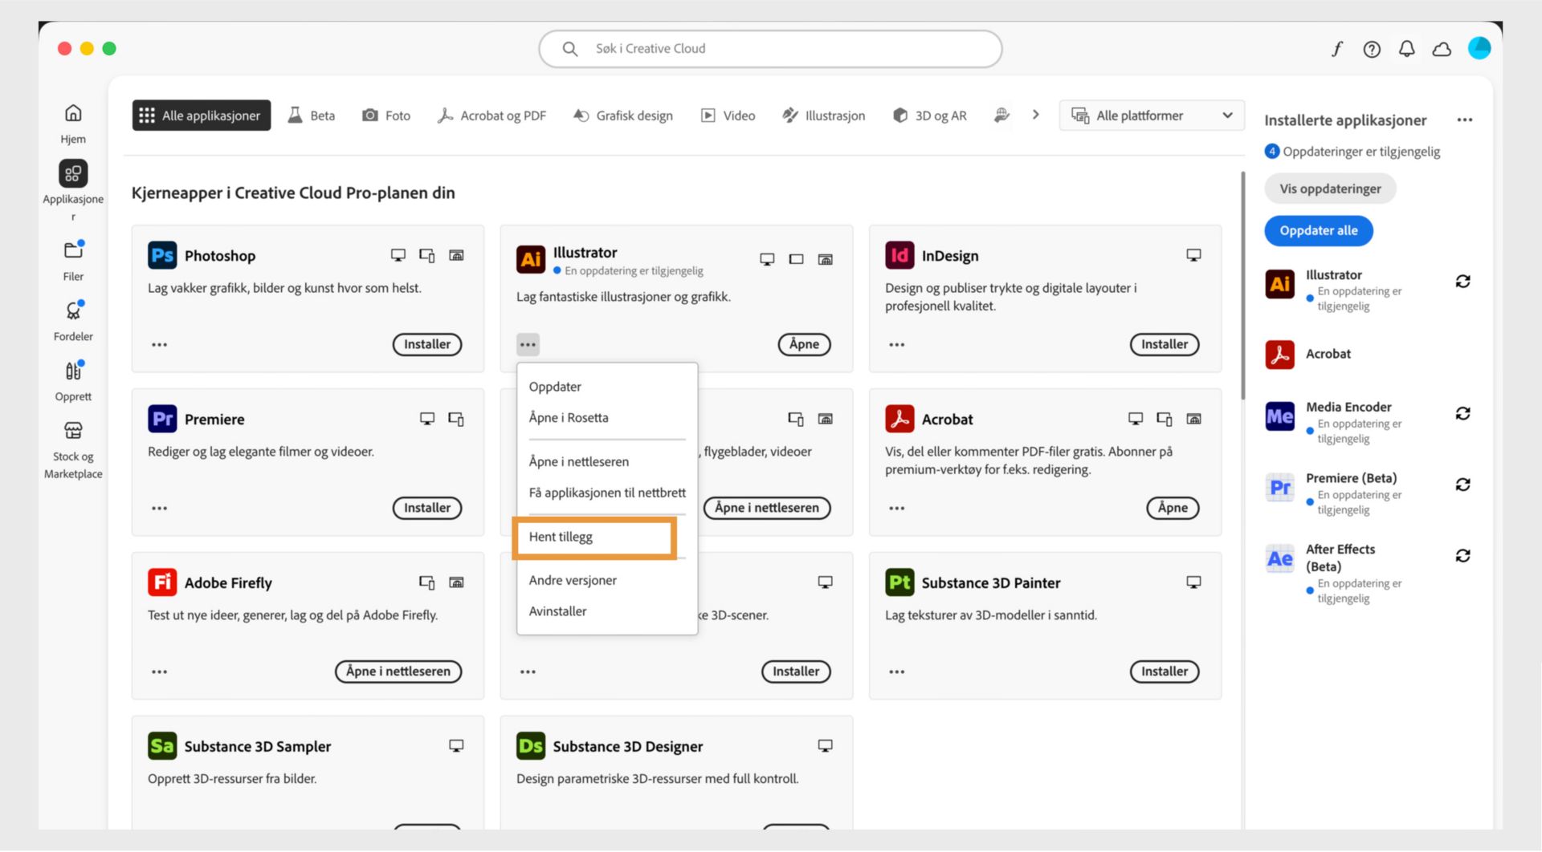
Task: Switch to the Video category tab
Action: tap(728, 116)
